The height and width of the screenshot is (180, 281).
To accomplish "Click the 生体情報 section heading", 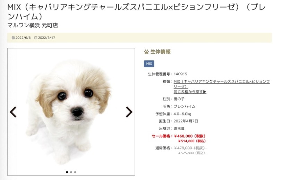I will click(160, 52).
